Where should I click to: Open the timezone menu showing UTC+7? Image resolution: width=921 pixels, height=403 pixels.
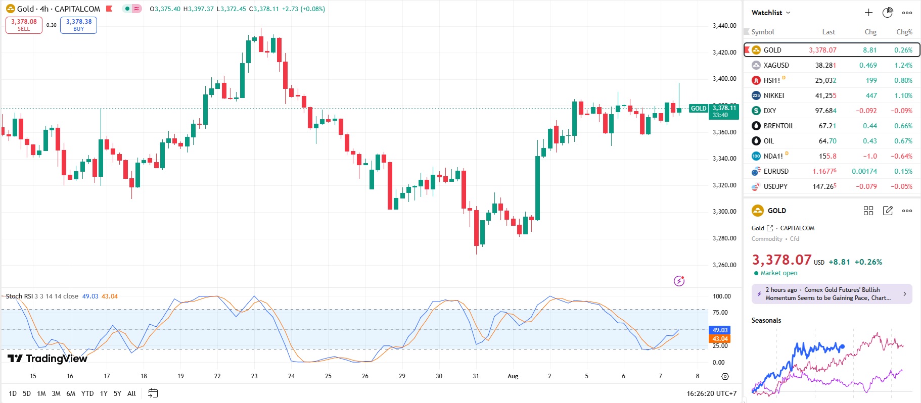point(711,393)
